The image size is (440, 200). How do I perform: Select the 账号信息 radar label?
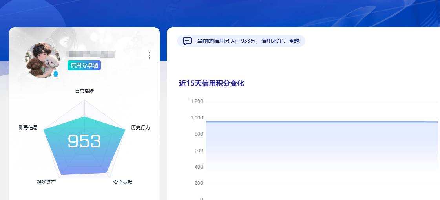pyautogui.click(x=28, y=128)
